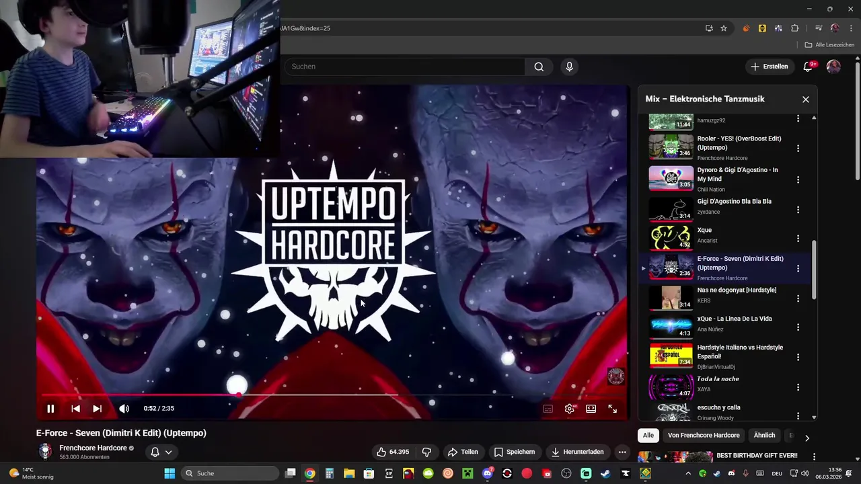
Task: Click the YouTube search magnifier button
Action: point(539,67)
